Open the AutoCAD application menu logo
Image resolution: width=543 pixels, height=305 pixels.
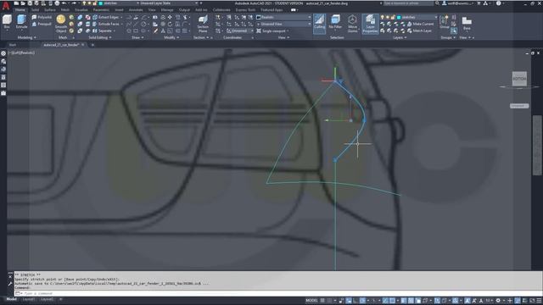pyautogui.click(x=6, y=6)
